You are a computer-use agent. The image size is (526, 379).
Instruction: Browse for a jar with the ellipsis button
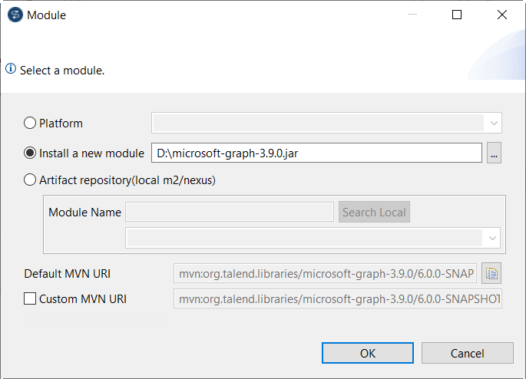coord(494,153)
